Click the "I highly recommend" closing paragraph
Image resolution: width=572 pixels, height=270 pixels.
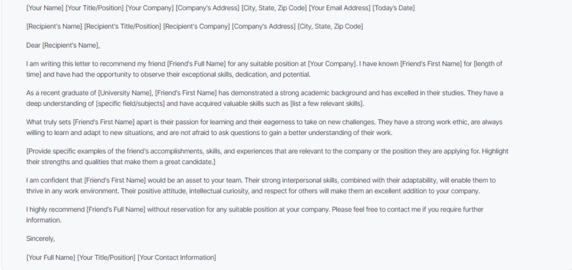[x=255, y=215]
